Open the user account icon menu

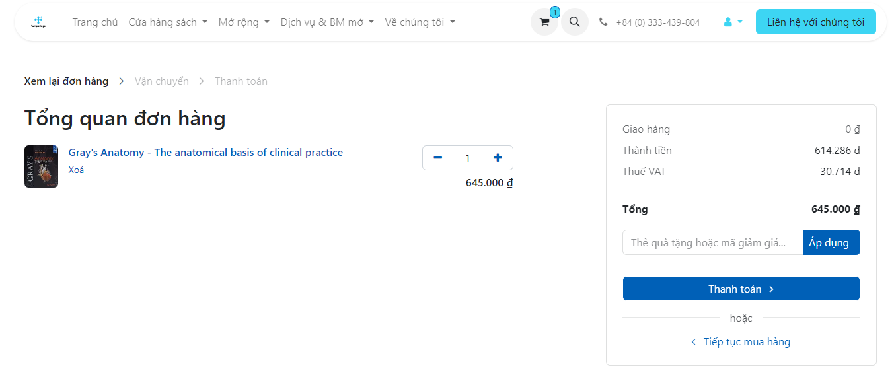pyautogui.click(x=733, y=22)
